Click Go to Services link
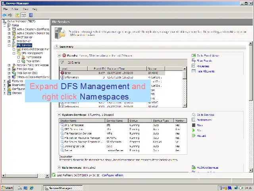This screenshot has width=254, height=191. coord(206,115)
